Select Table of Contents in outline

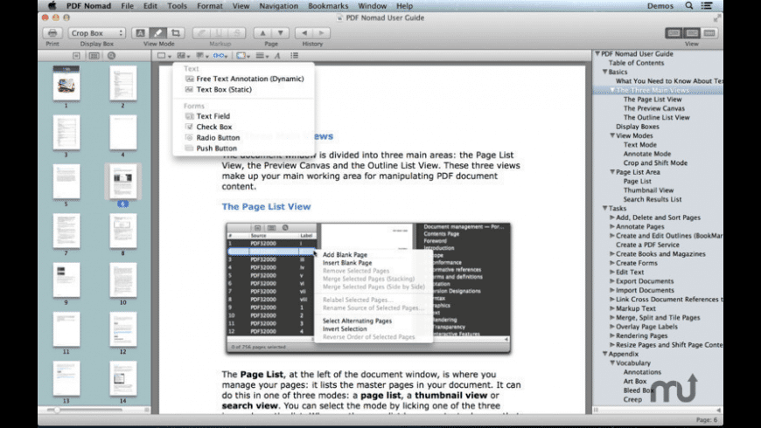[x=636, y=63]
